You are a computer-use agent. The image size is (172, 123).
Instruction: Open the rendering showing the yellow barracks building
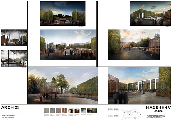(134, 45)
